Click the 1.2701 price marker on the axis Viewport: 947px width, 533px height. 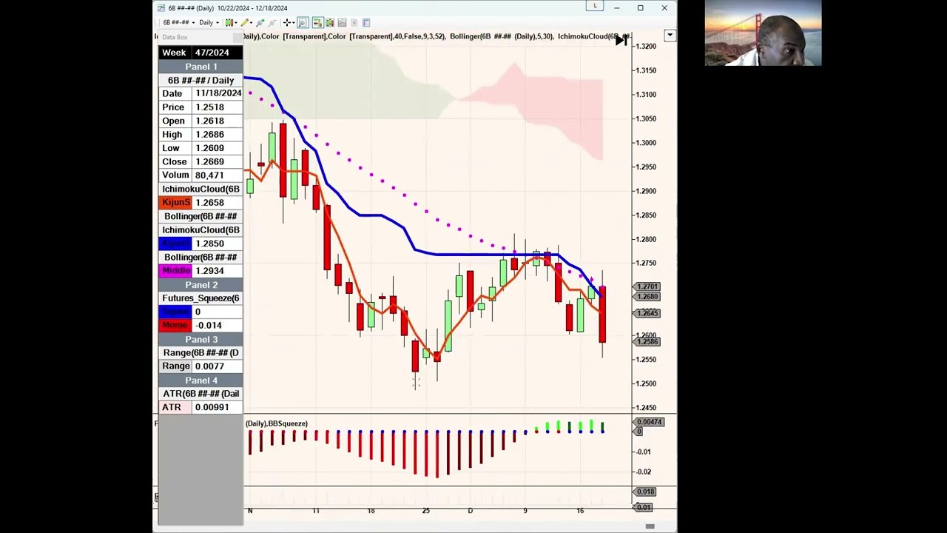(x=647, y=286)
